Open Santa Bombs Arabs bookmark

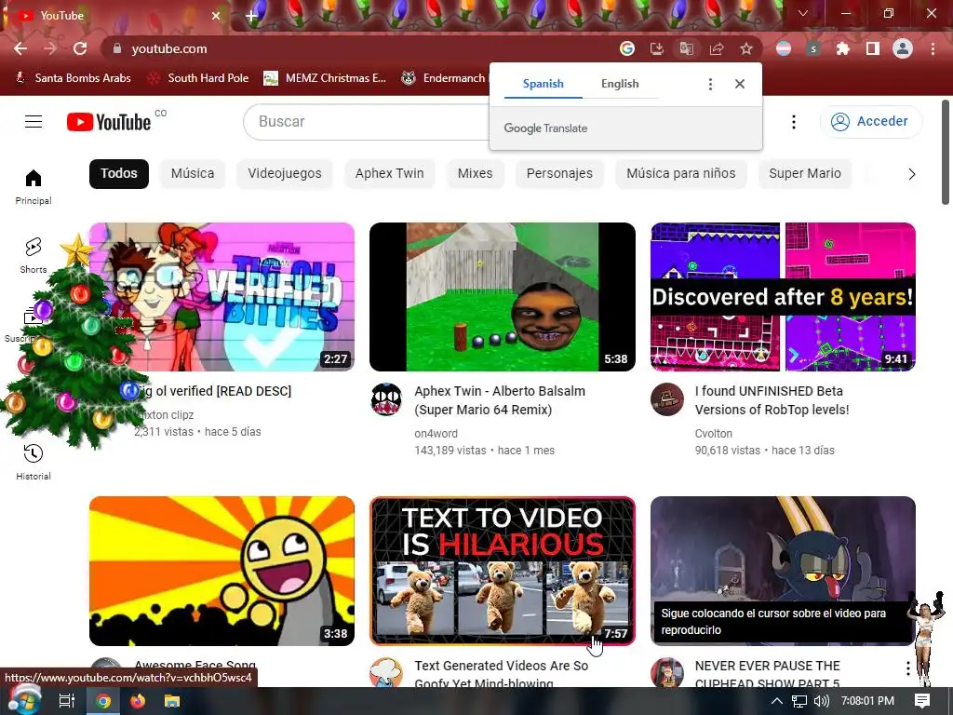(73, 78)
